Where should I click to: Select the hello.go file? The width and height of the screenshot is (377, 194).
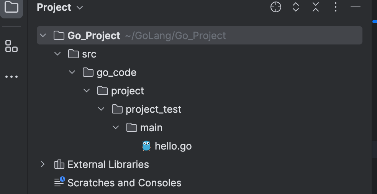point(173,146)
